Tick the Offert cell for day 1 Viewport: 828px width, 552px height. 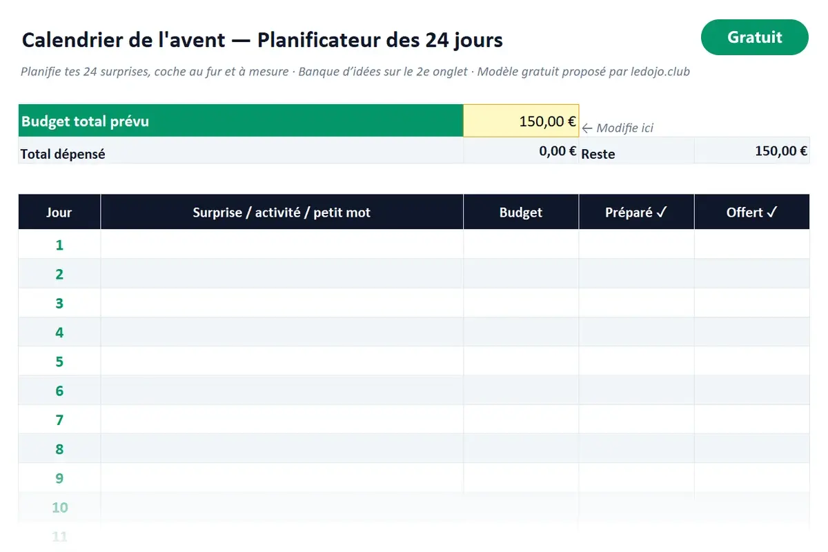[x=752, y=244]
